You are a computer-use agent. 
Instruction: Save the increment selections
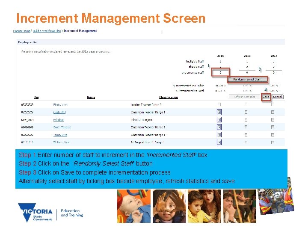[266, 97]
